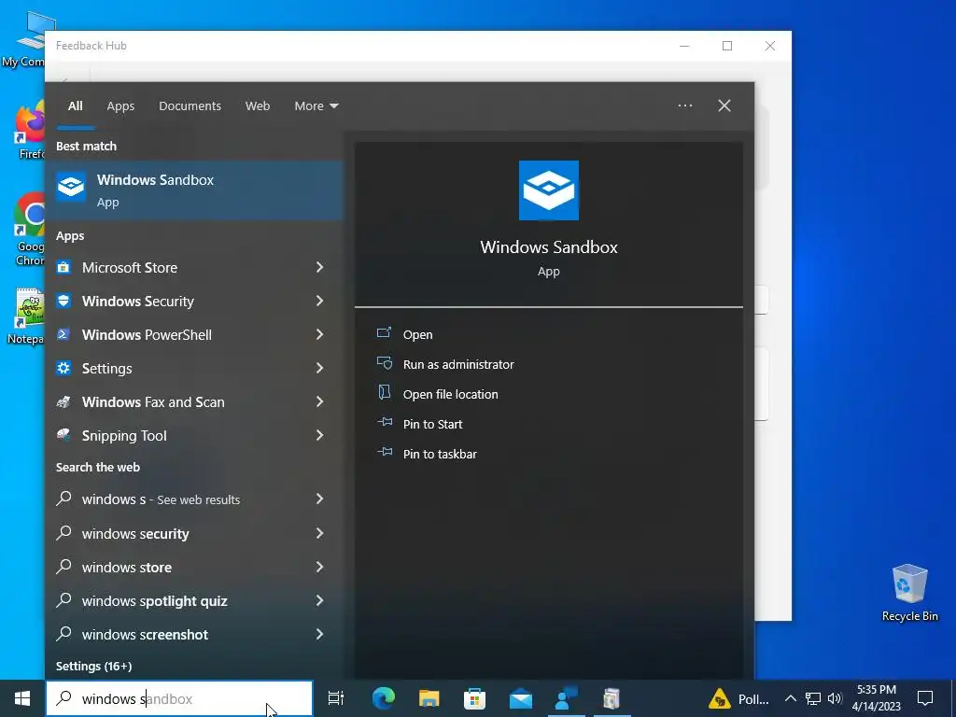Expand Settings result arrow
The height and width of the screenshot is (717, 956).
tap(319, 368)
